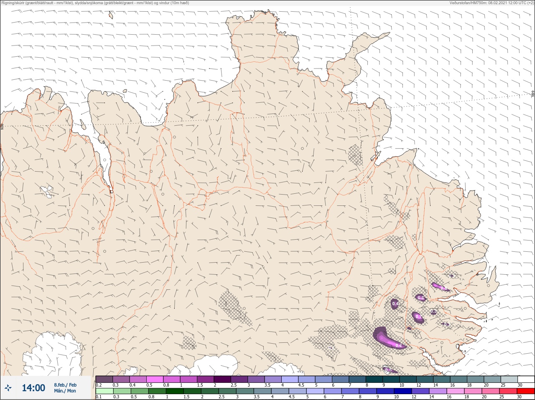
Task: Click the 'N99' label on right map edge
Action: tap(533, 94)
